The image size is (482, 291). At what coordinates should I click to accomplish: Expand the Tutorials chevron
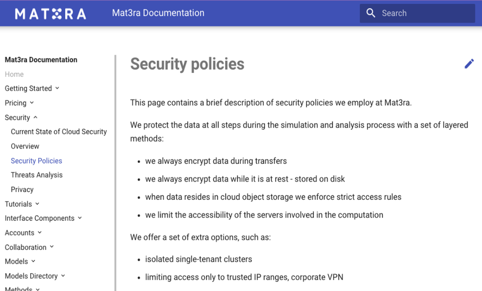[x=37, y=204]
